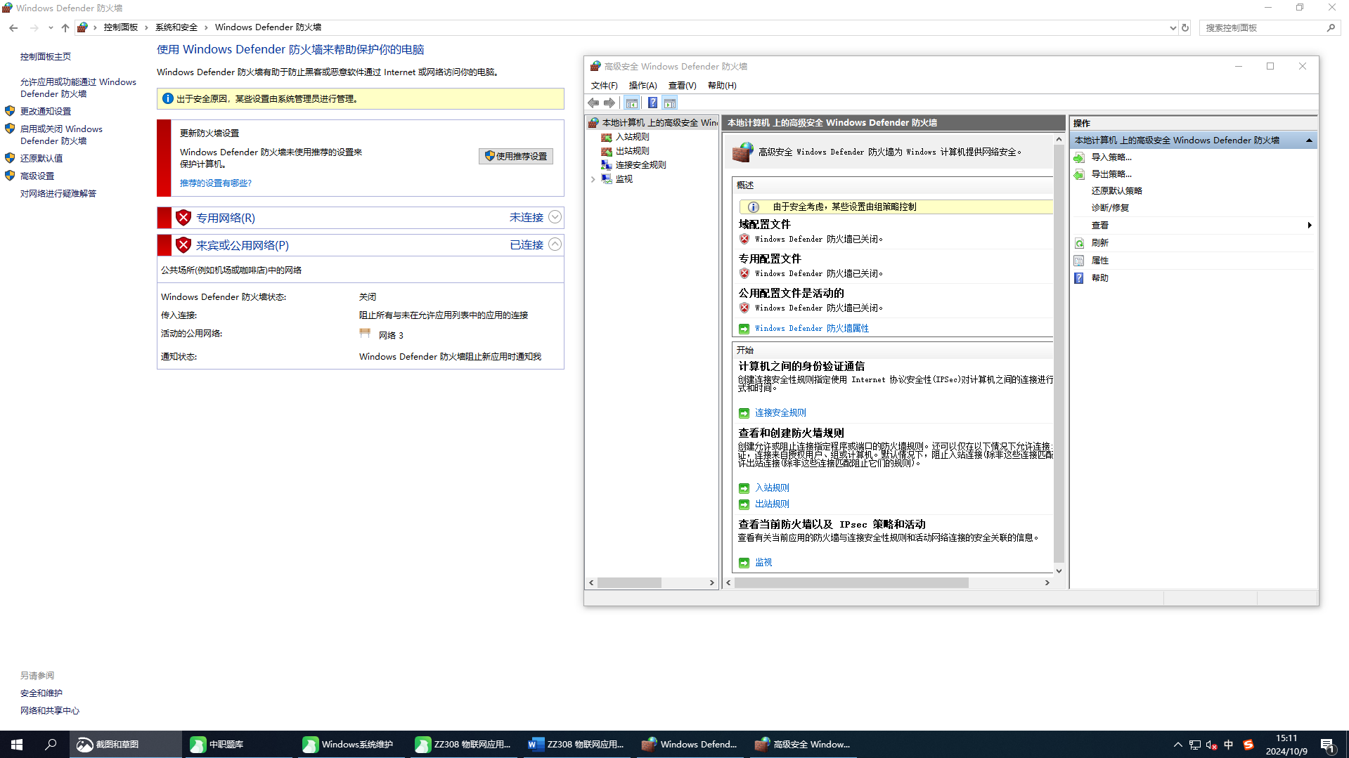Collapse the 本地计算机 actions section header arrow
Viewport: 1349px width, 758px height.
pyautogui.click(x=1309, y=141)
